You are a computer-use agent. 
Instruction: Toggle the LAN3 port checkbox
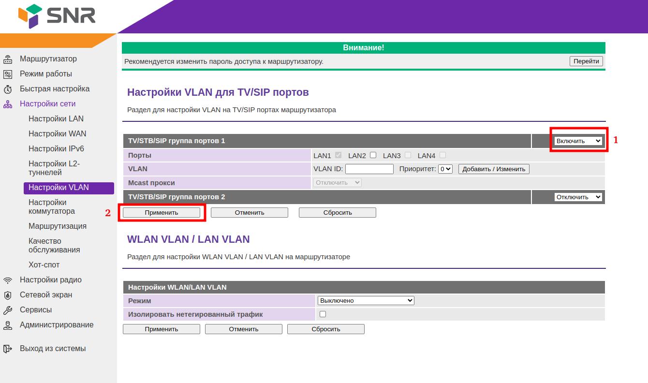click(x=408, y=155)
